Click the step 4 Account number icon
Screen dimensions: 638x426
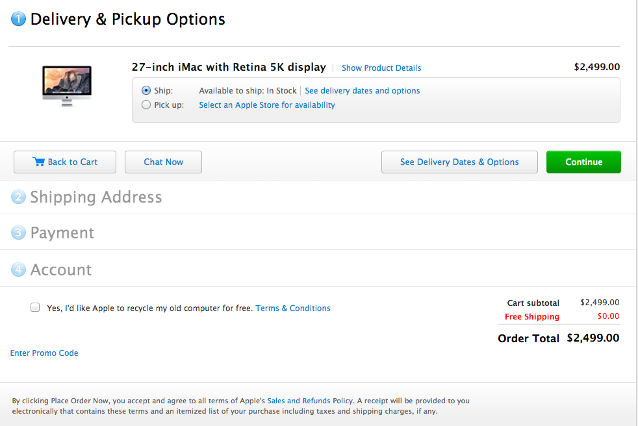(18, 269)
